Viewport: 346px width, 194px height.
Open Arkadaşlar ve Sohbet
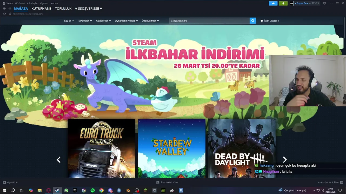tap(330, 182)
